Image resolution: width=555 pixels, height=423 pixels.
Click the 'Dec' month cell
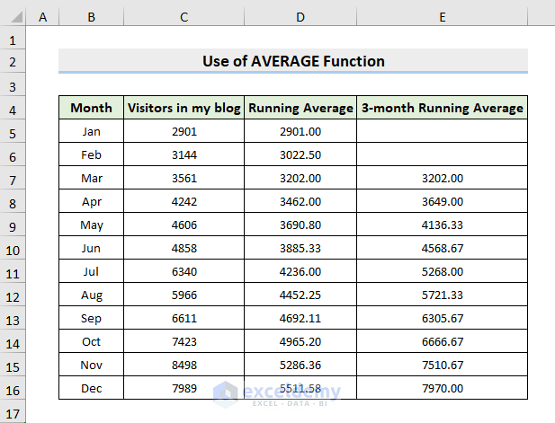coord(92,388)
